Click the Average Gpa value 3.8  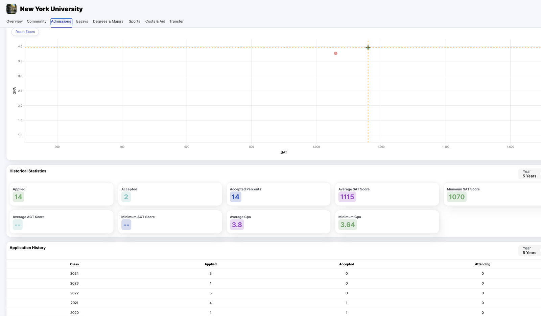[x=237, y=225]
